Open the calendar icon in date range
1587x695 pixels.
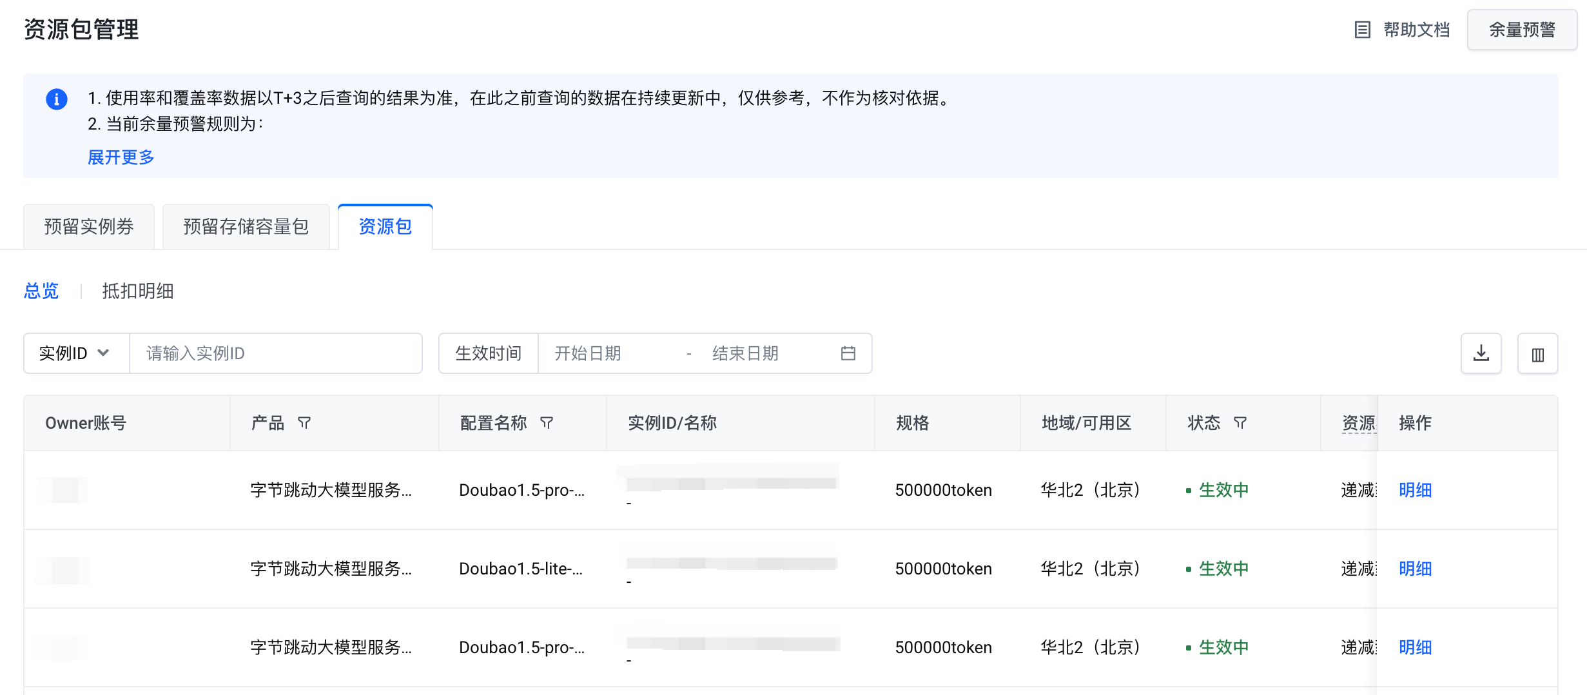848,353
